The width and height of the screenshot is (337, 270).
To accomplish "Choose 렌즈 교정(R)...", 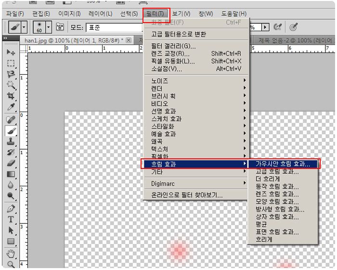I will coord(196,53).
